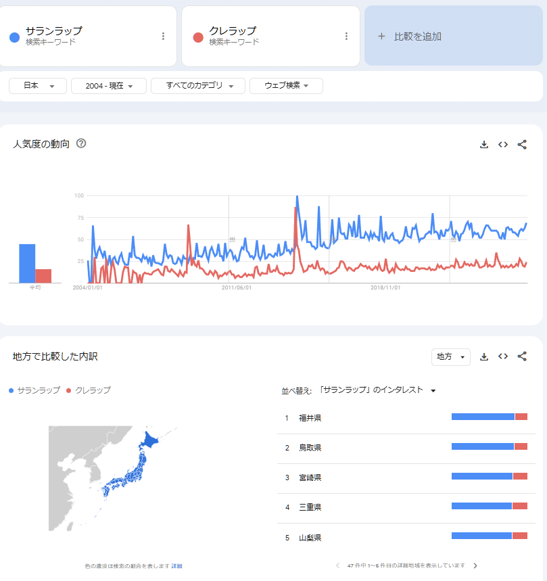Open the embed code for 人気度の動向

click(503, 144)
